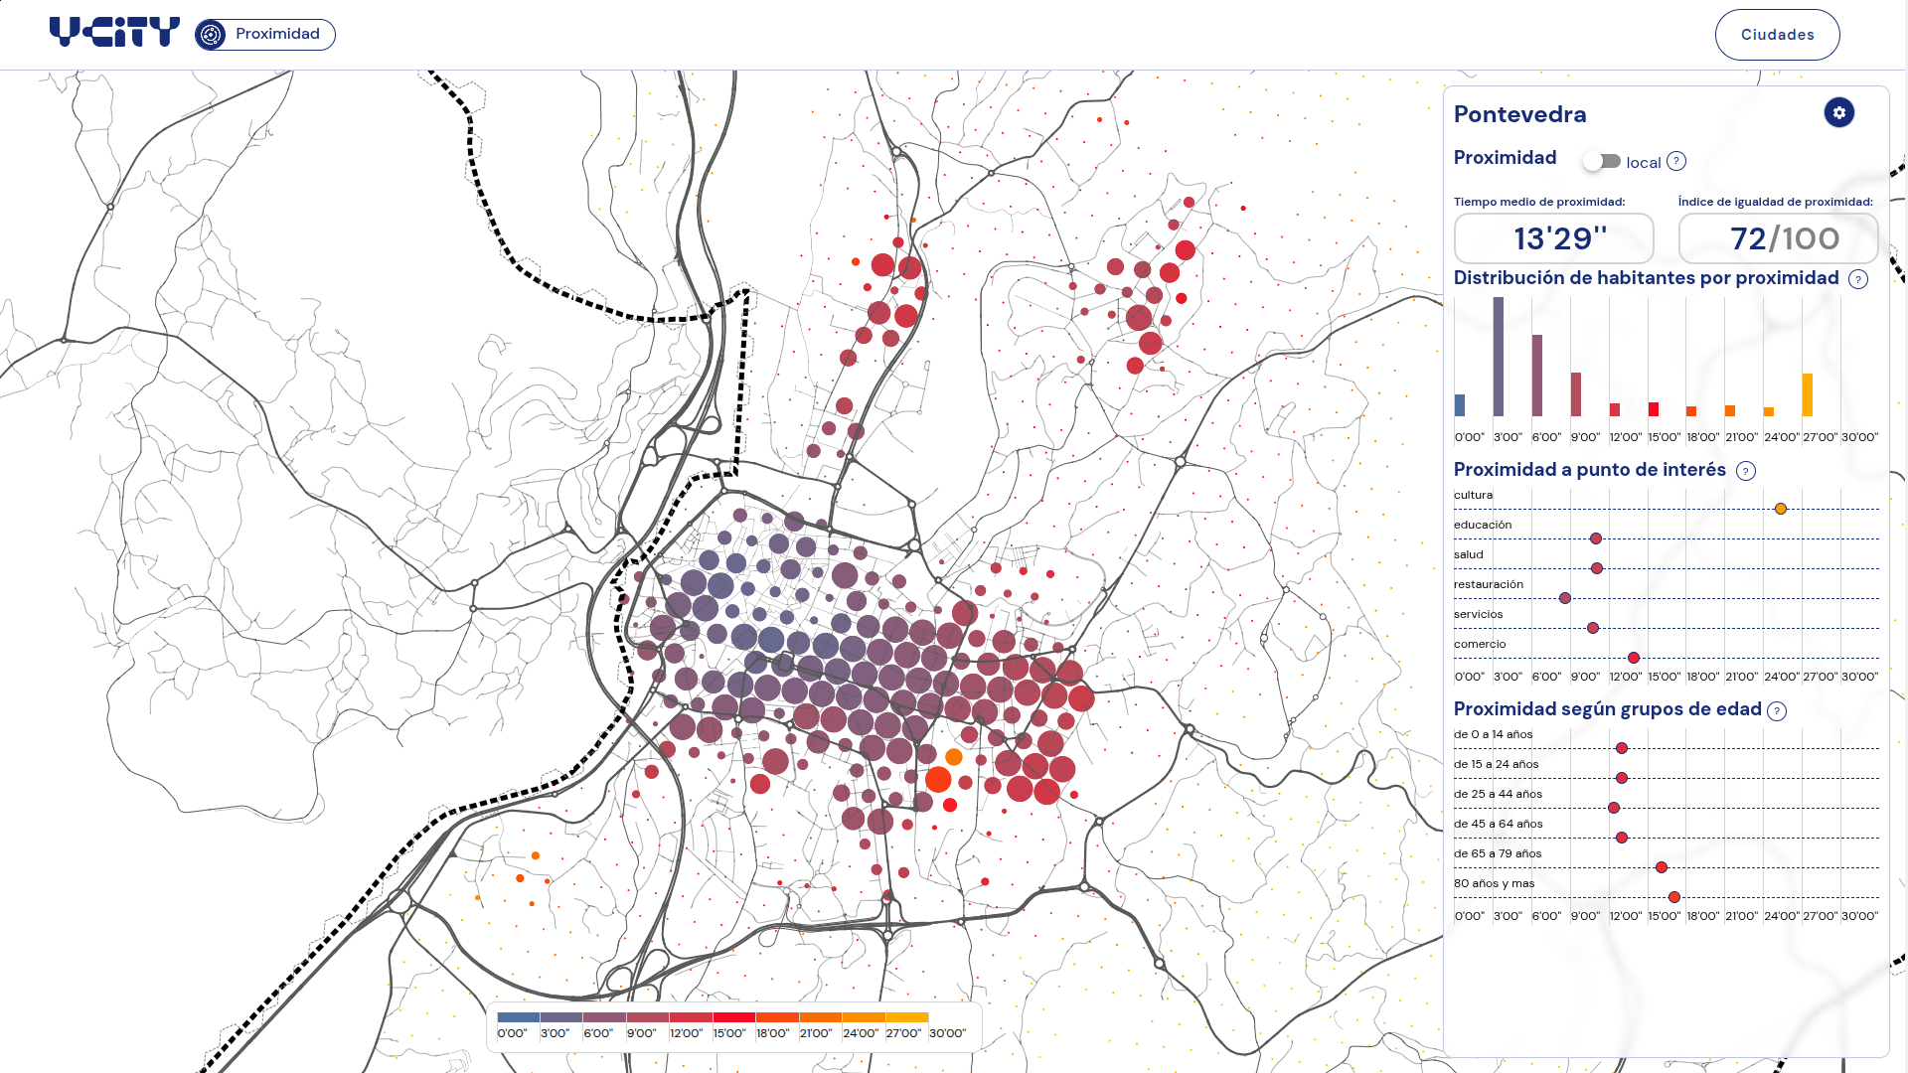Open the Ciudades city selector
Viewport: 1908px width, 1073px height.
coord(1777,35)
